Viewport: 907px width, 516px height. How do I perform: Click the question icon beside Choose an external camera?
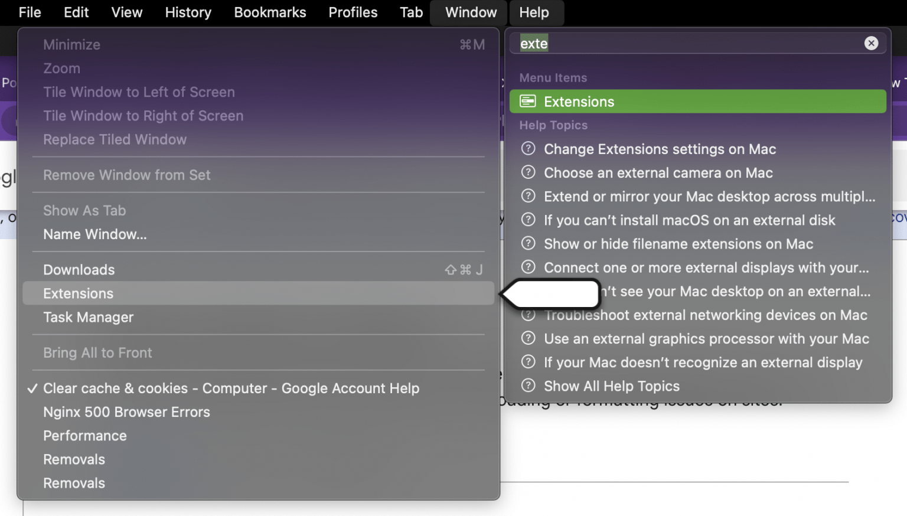[x=527, y=172]
